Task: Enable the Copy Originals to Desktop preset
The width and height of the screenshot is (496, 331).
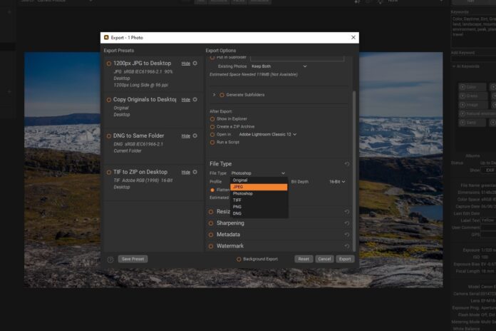Action: [109, 100]
